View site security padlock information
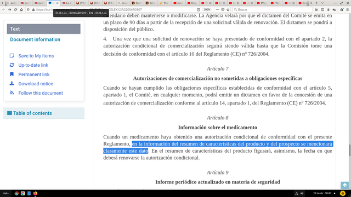This screenshot has width=351, height=197. (x=33, y=10)
